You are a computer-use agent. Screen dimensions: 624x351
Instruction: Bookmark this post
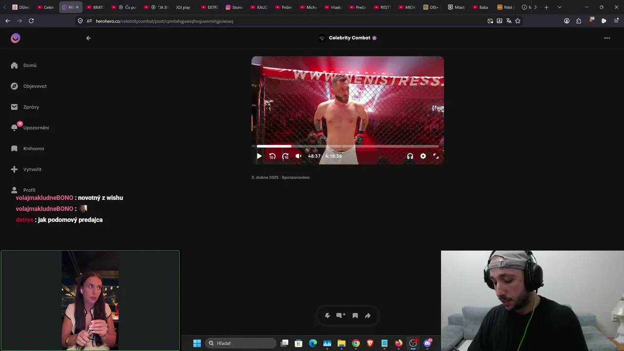click(355, 315)
